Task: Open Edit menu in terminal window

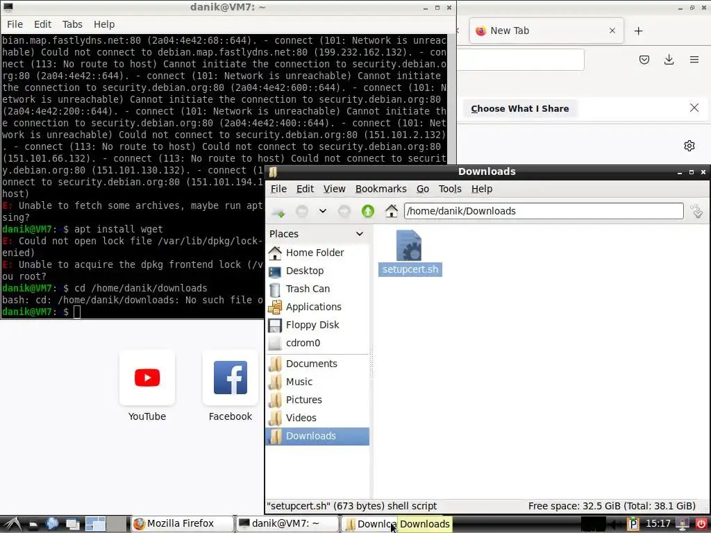Action: 42,24
